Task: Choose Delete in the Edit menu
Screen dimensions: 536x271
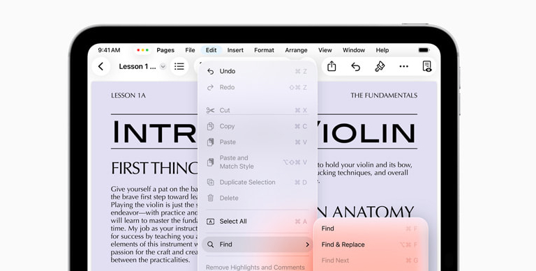Action: pos(257,198)
